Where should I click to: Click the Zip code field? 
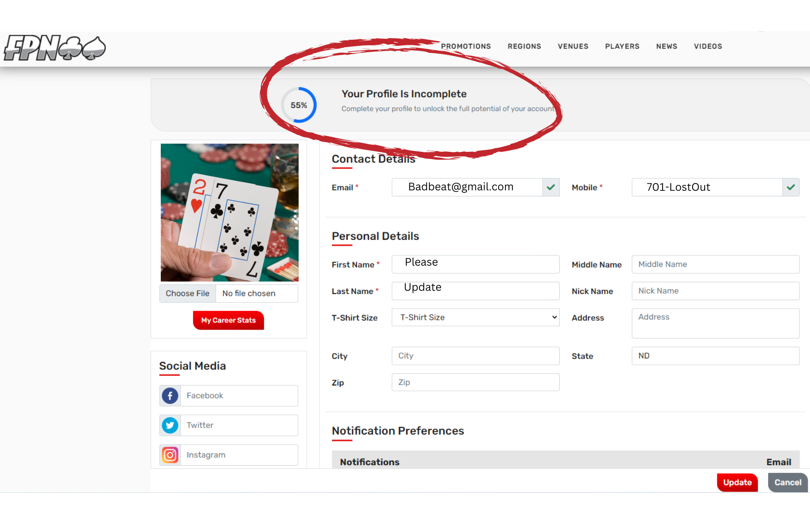click(x=475, y=382)
